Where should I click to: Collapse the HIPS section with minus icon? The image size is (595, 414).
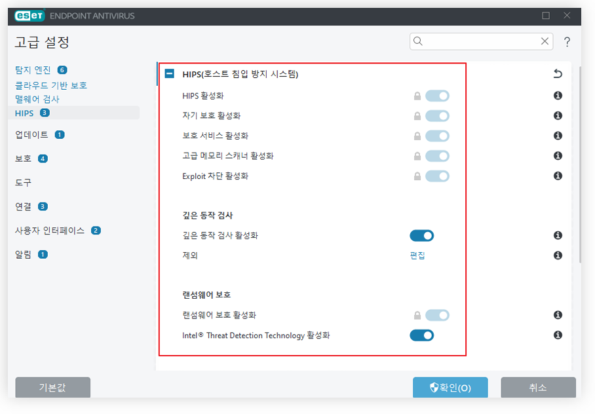pos(169,73)
